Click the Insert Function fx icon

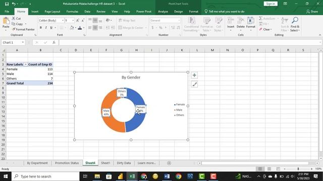click(x=54, y=42)
